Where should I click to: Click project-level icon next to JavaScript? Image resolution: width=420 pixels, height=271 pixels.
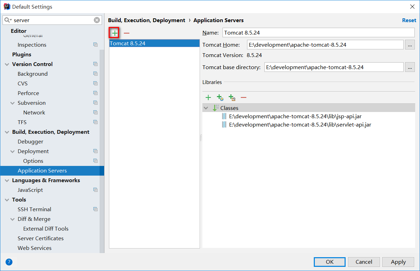pos(95,190)
